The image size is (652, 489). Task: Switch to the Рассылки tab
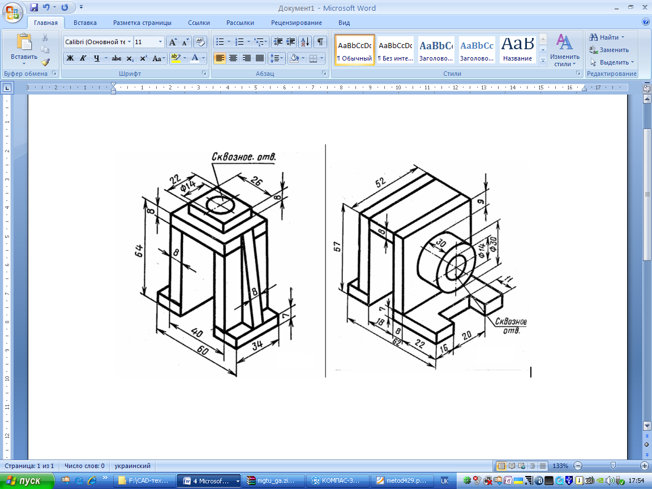[240, 23]
